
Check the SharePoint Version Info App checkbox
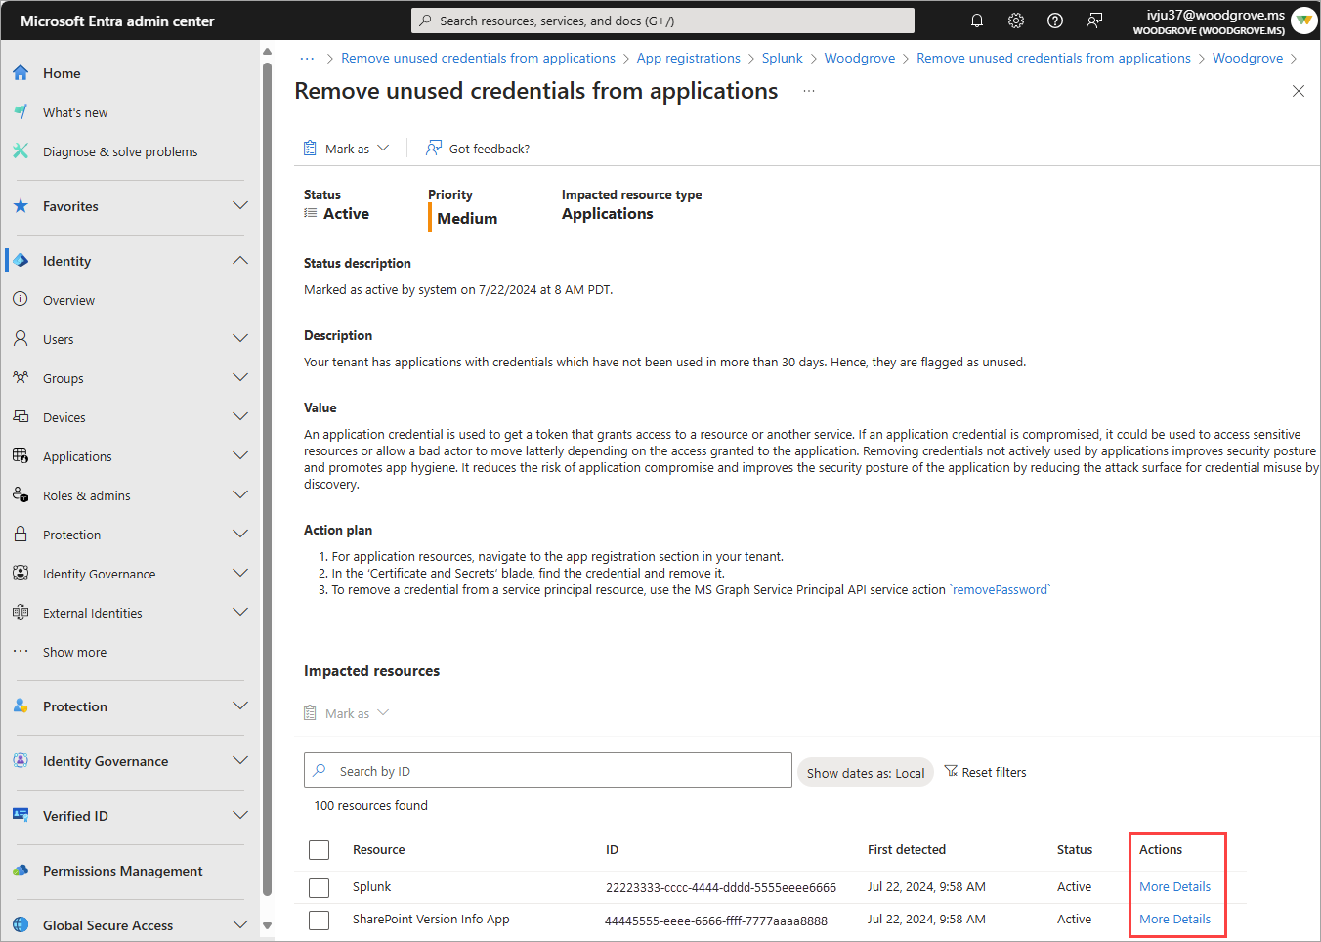tap(319, 921)
